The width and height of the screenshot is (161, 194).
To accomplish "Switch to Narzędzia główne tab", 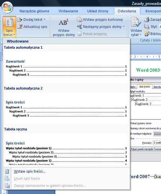I will point(34,11).
